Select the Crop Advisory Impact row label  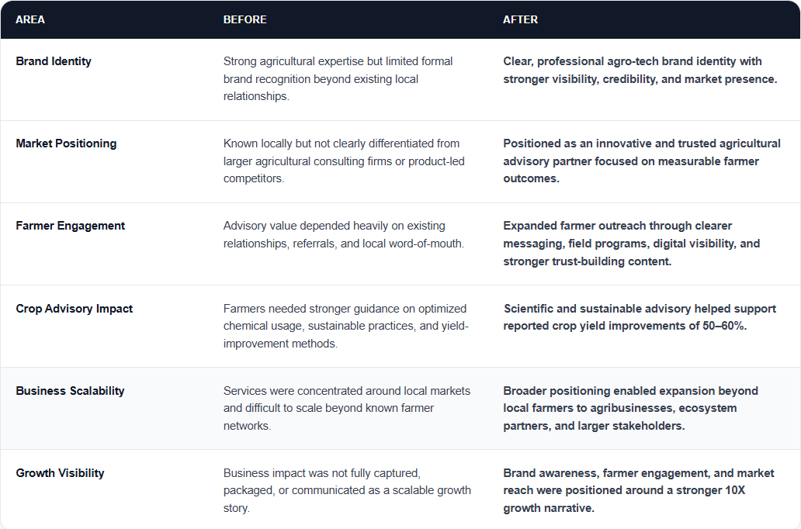coord(74,309)
